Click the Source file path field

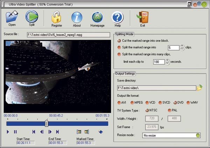(x=69, y=35)
